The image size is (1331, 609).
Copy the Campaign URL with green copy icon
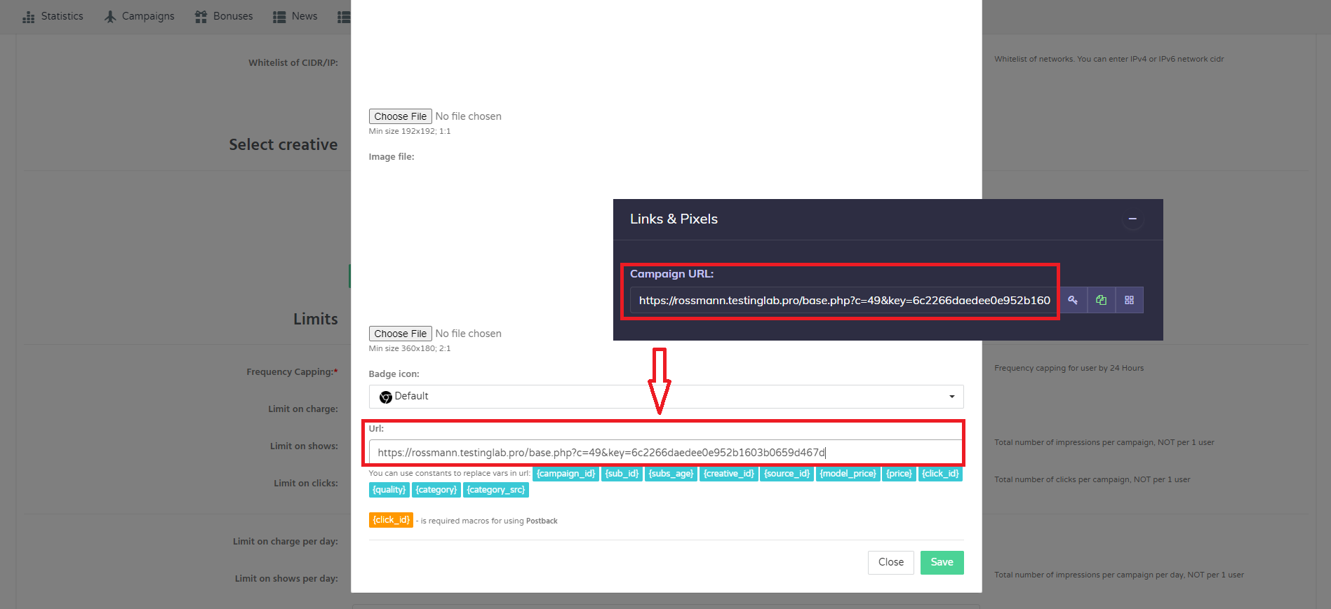(1101, 300)
